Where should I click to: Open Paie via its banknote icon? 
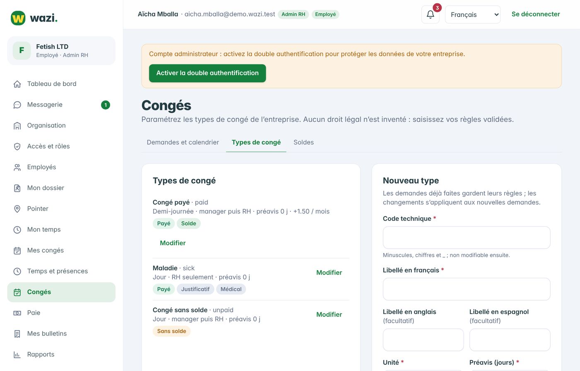tap(17, 313)
